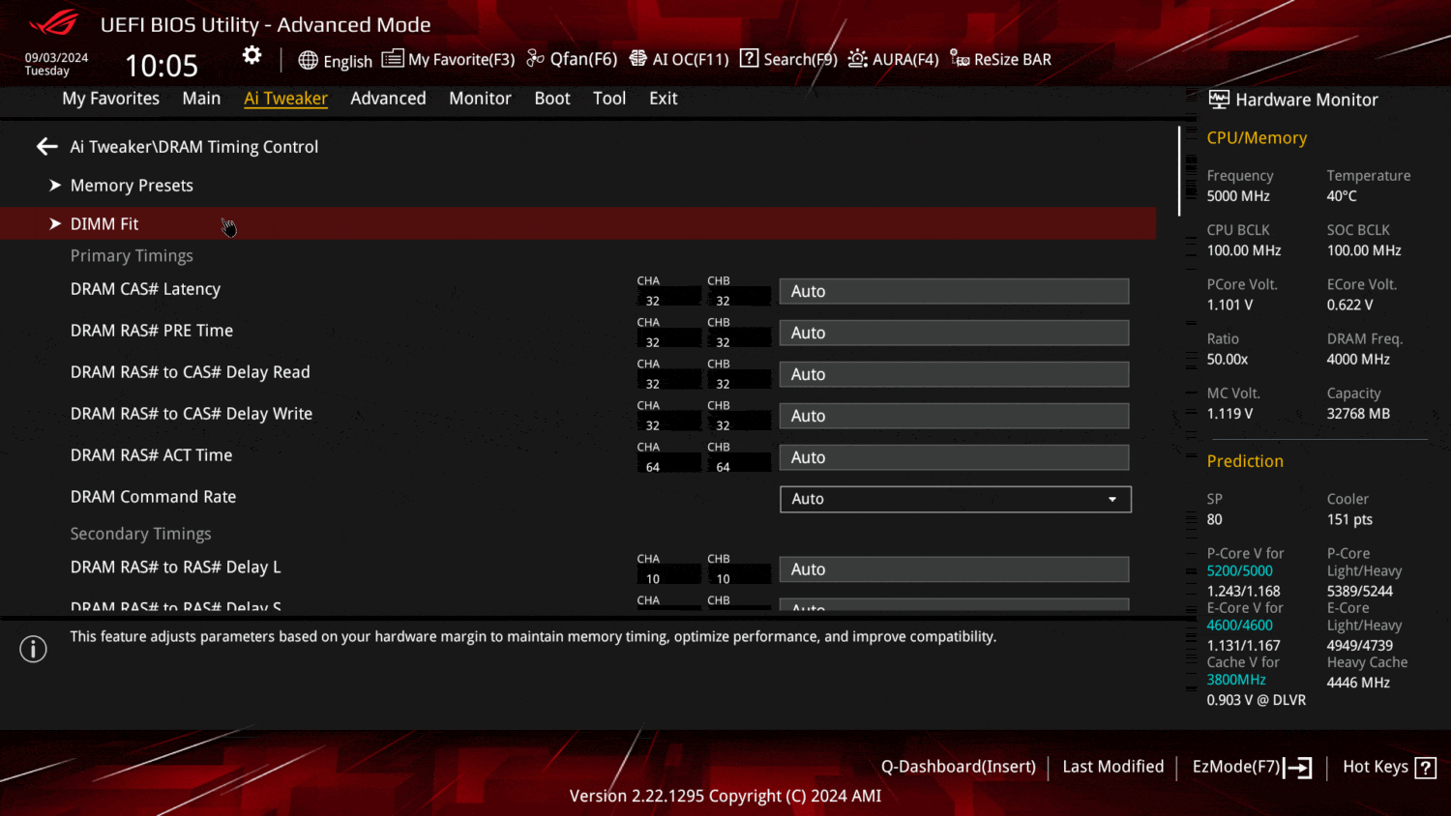Click the EzMode exit arrow icon
1451x816 pixels.
tap(1298, 768)
